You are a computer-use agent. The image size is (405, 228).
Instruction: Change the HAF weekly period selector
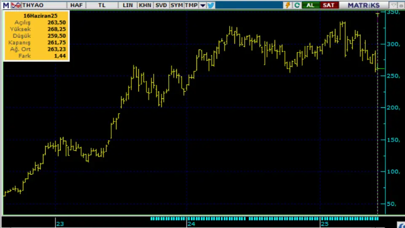(x=76, y=5)
